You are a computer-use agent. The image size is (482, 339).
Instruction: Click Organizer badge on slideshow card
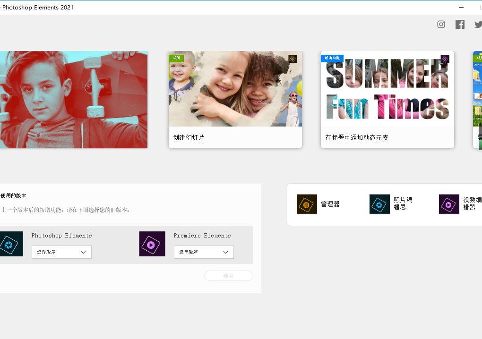[x=293, y=59]
